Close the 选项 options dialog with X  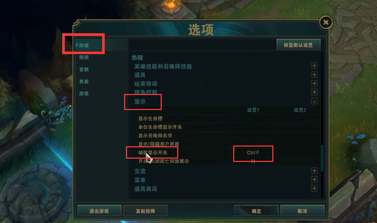(326, 22)
